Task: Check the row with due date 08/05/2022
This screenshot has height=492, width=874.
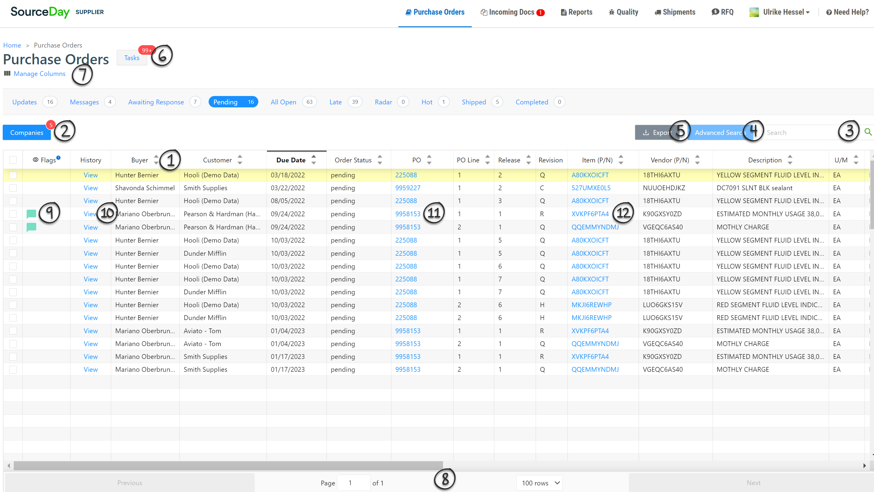Action: coord(13,201)
